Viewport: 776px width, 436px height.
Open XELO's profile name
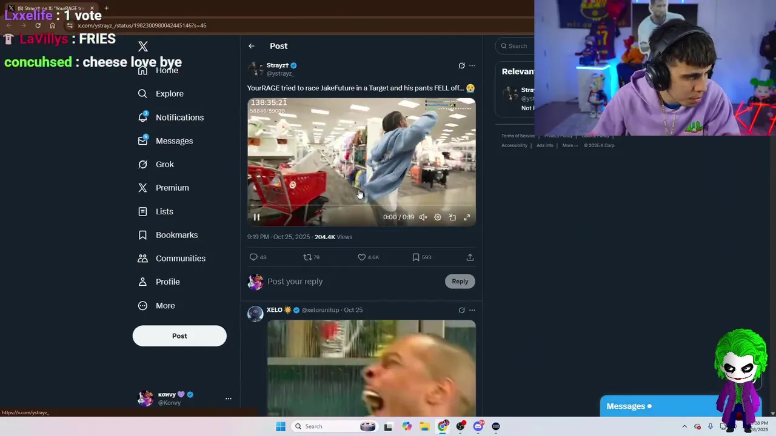(275, 310)
